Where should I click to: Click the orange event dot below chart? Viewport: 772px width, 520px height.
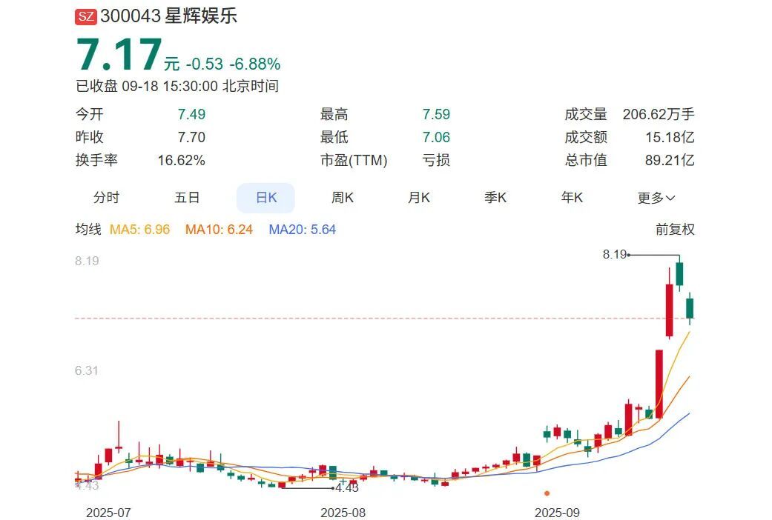pos(547,493)
